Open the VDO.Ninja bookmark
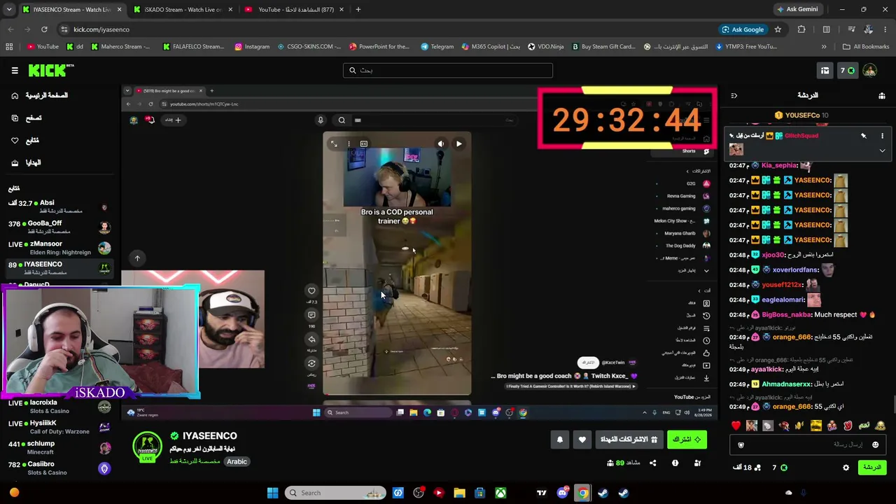 [x=545, y=47]
